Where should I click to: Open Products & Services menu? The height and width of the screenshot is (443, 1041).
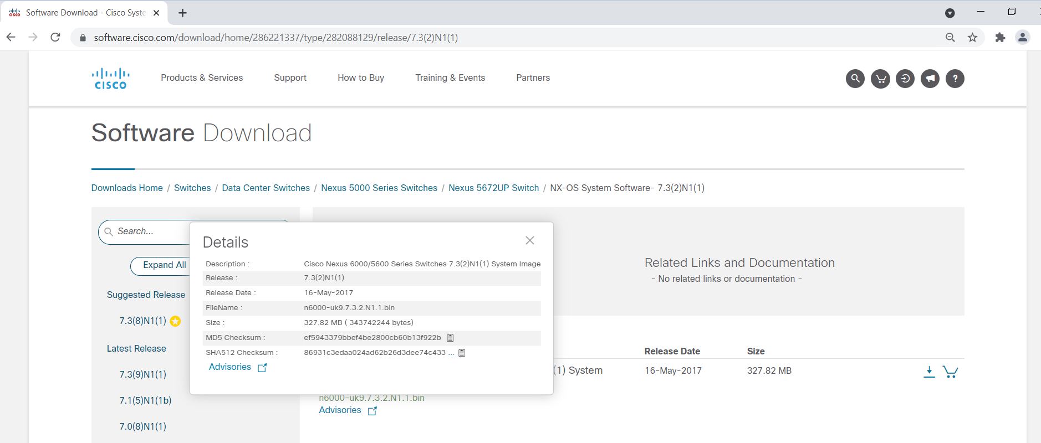point(202,78)
